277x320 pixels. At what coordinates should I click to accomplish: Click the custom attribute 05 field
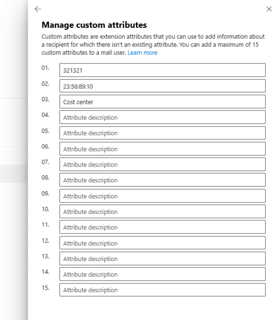(162, 133)
